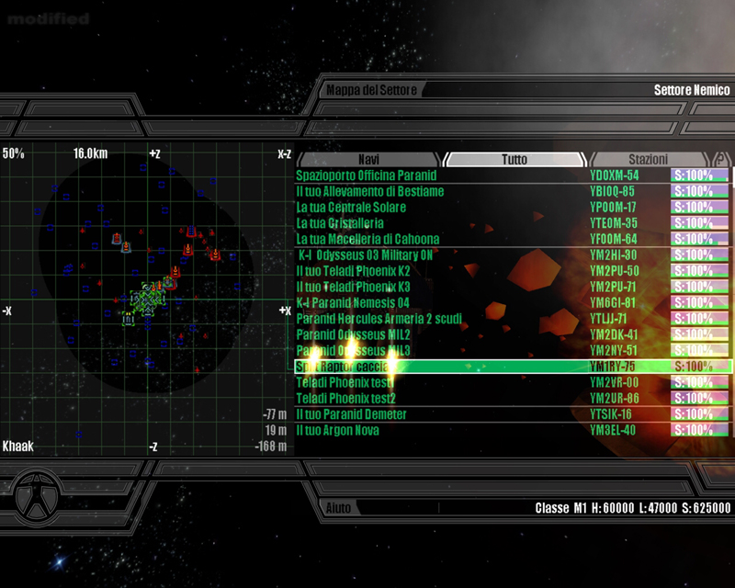Click ship ID YTLJJ-71
Image resolution: width=735 pixels, height=588 pixels.
(x=608, y=319)
